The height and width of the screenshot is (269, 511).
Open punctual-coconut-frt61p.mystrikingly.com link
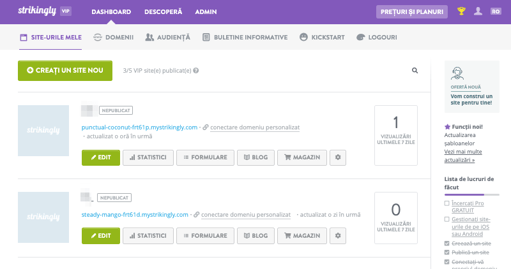click(139, 127)
